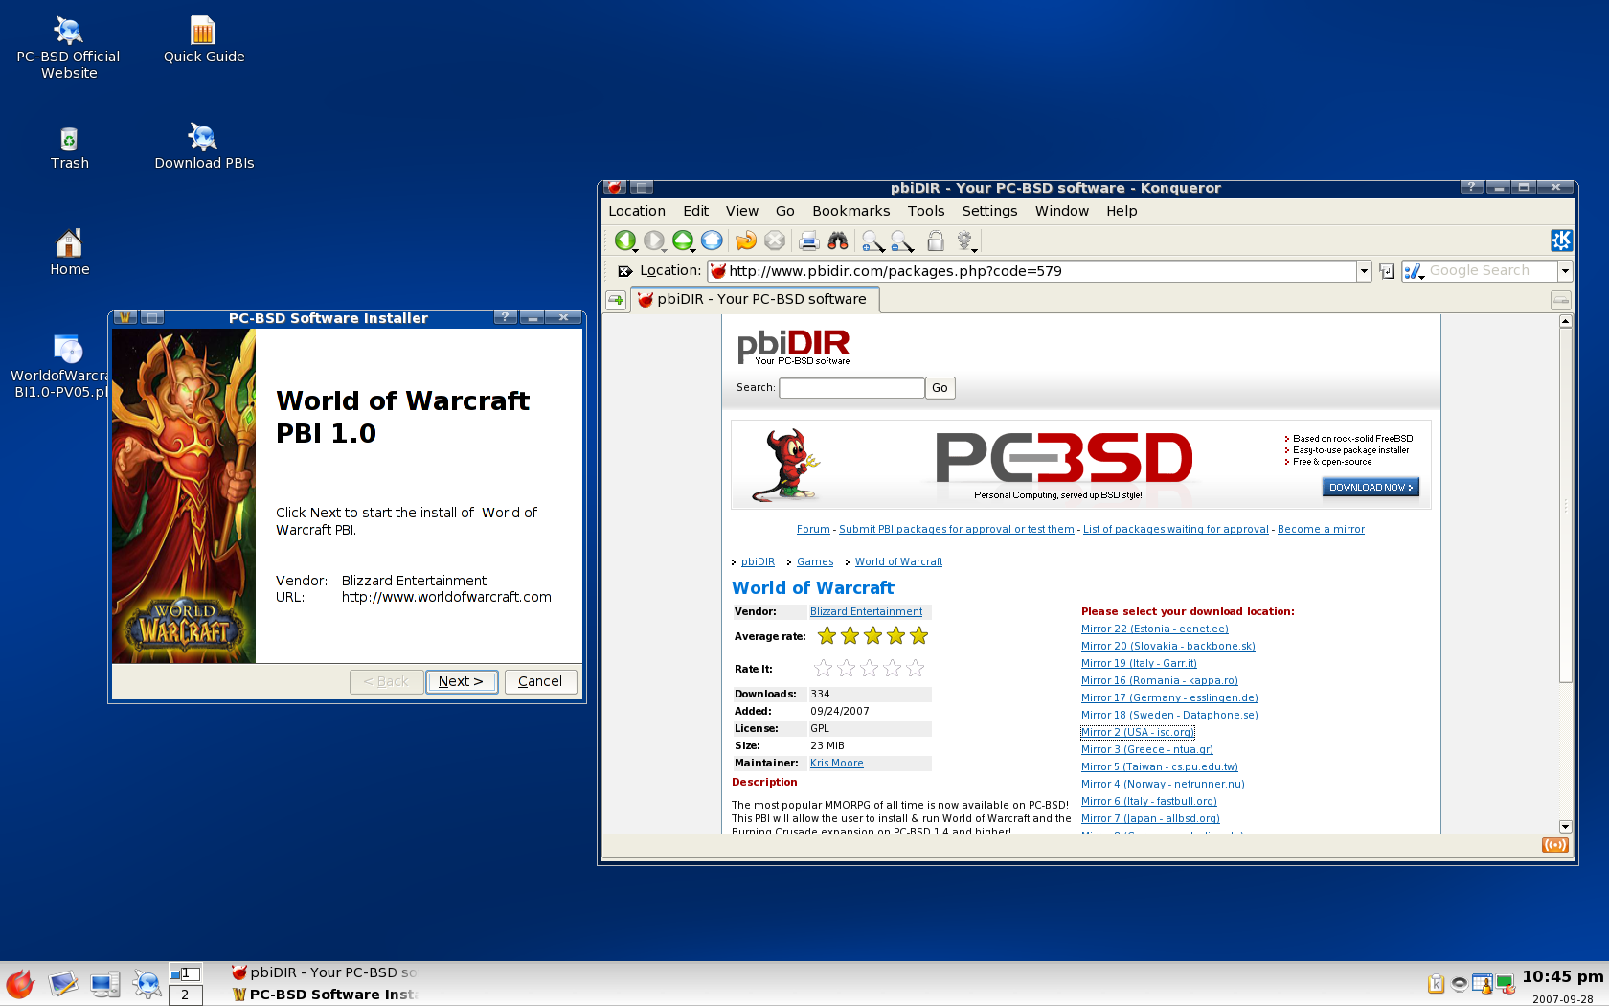Click Cancel in PC-BSD Software Installer

tap(540, 681)
